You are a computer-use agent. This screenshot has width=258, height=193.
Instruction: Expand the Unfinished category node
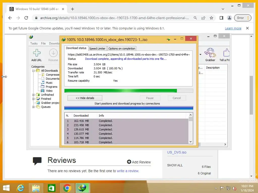pyautogui.click(x=34, y=95)
